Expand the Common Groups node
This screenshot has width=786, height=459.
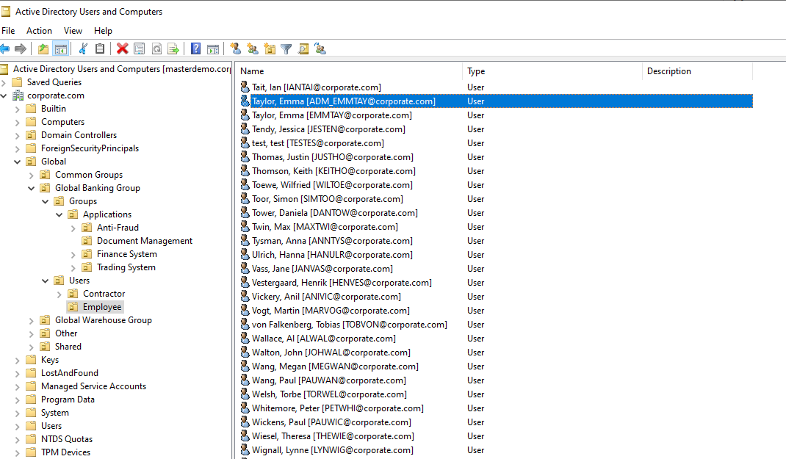click(32, 176)
